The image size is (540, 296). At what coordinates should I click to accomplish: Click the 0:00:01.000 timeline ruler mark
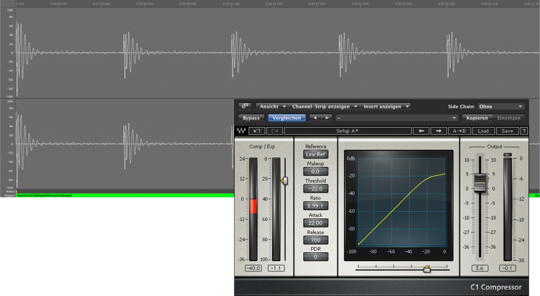click(x=231, y=4)
